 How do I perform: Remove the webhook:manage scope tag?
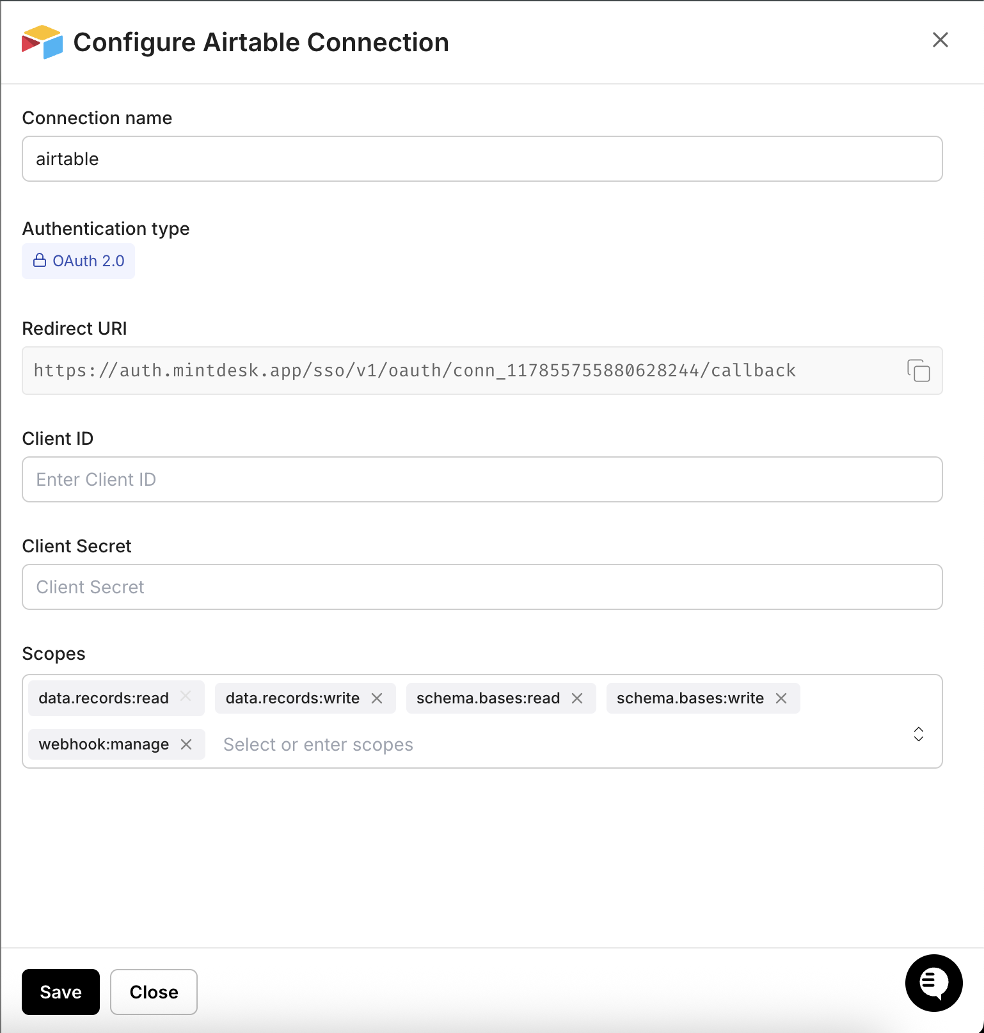[x=186, y=744]
